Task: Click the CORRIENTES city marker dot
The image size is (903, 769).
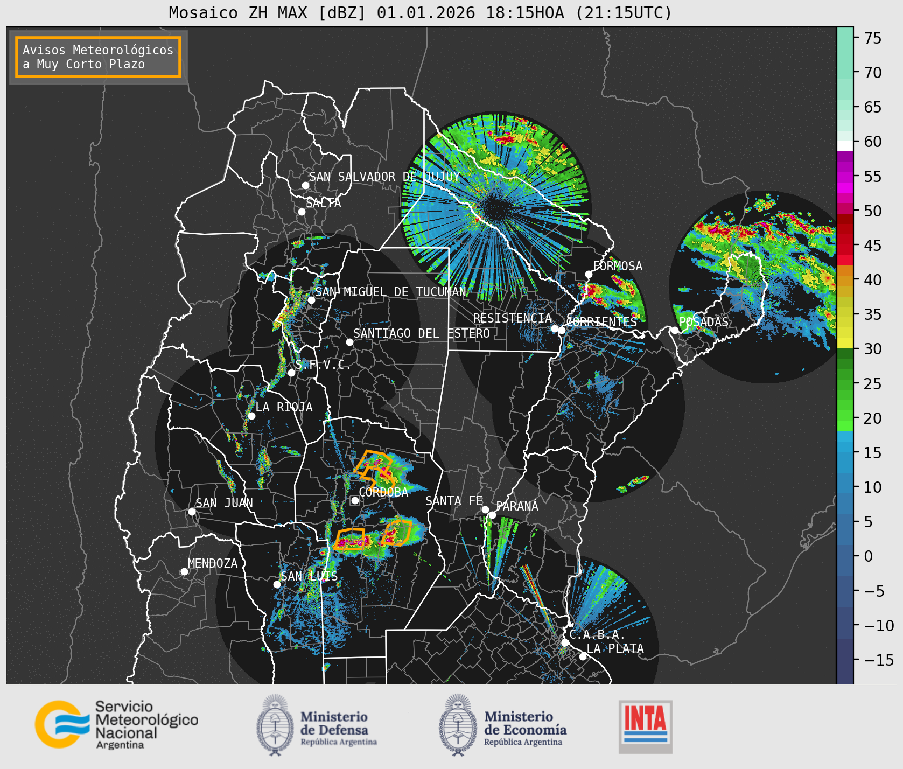Action: pyautogui.click(x=562, y=330)
